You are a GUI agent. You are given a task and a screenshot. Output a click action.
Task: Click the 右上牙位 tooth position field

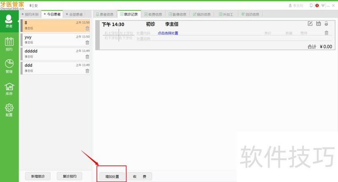111,33
